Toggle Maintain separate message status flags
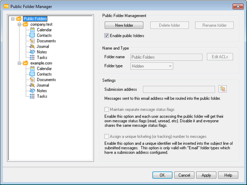Image resolution: width=247 pixels, height=185 pixels. point(106,109)
